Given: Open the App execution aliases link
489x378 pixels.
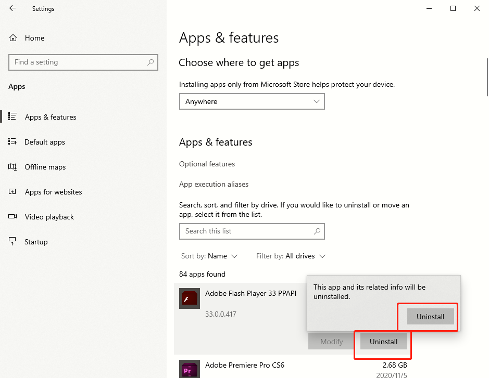Looking at the screenshot, I should [214, 184].
